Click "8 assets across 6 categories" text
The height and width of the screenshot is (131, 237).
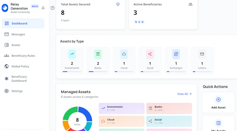(80, 97)
